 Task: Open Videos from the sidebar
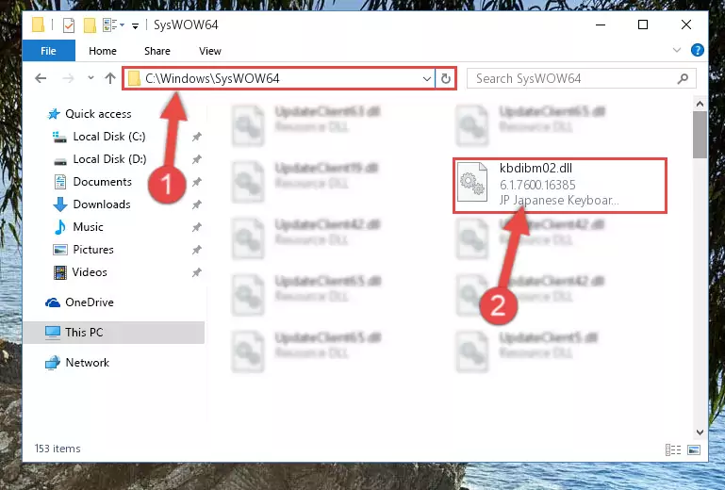80,272
